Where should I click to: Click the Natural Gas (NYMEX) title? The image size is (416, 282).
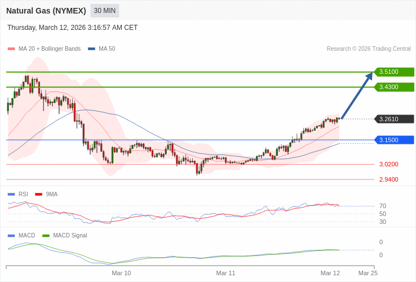tap(46, 11)
